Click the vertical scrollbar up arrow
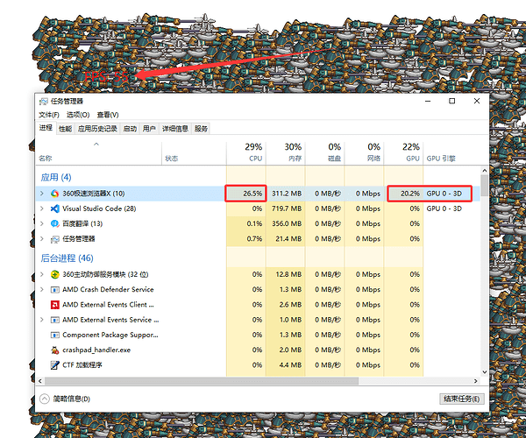 click(x=485, y=170)
